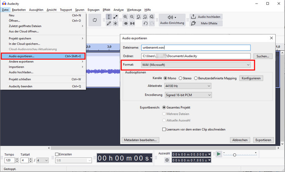Choose Projekt schließen menu entry

[44, 79]
